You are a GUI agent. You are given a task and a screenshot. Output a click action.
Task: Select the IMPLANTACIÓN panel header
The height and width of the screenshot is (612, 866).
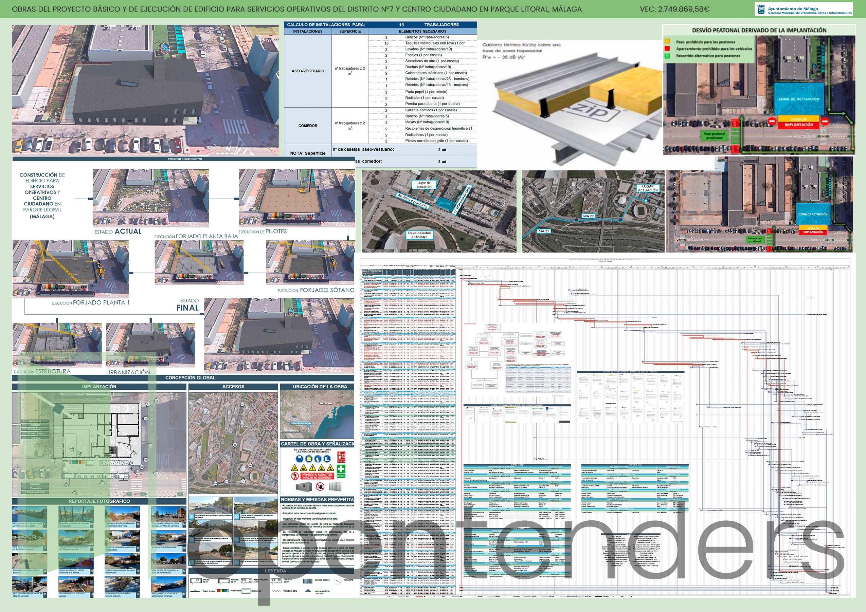(x=99, y=387)
